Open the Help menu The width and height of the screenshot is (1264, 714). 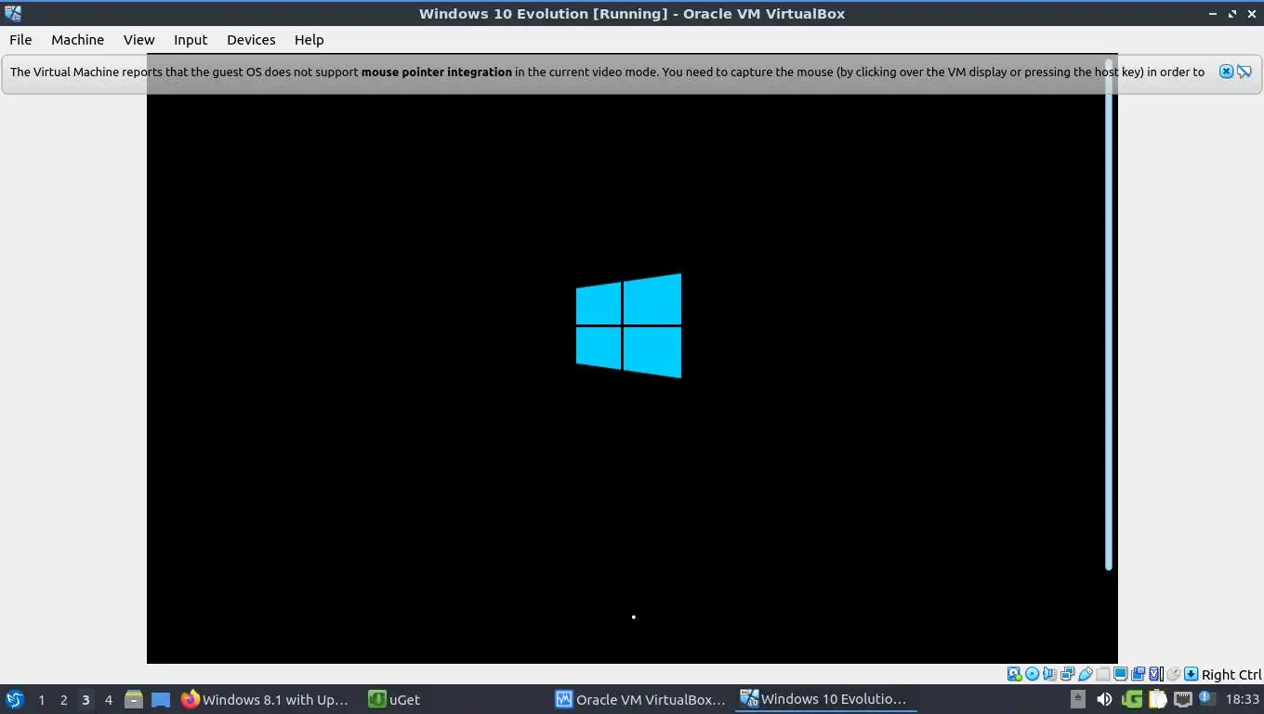[309, 40]
